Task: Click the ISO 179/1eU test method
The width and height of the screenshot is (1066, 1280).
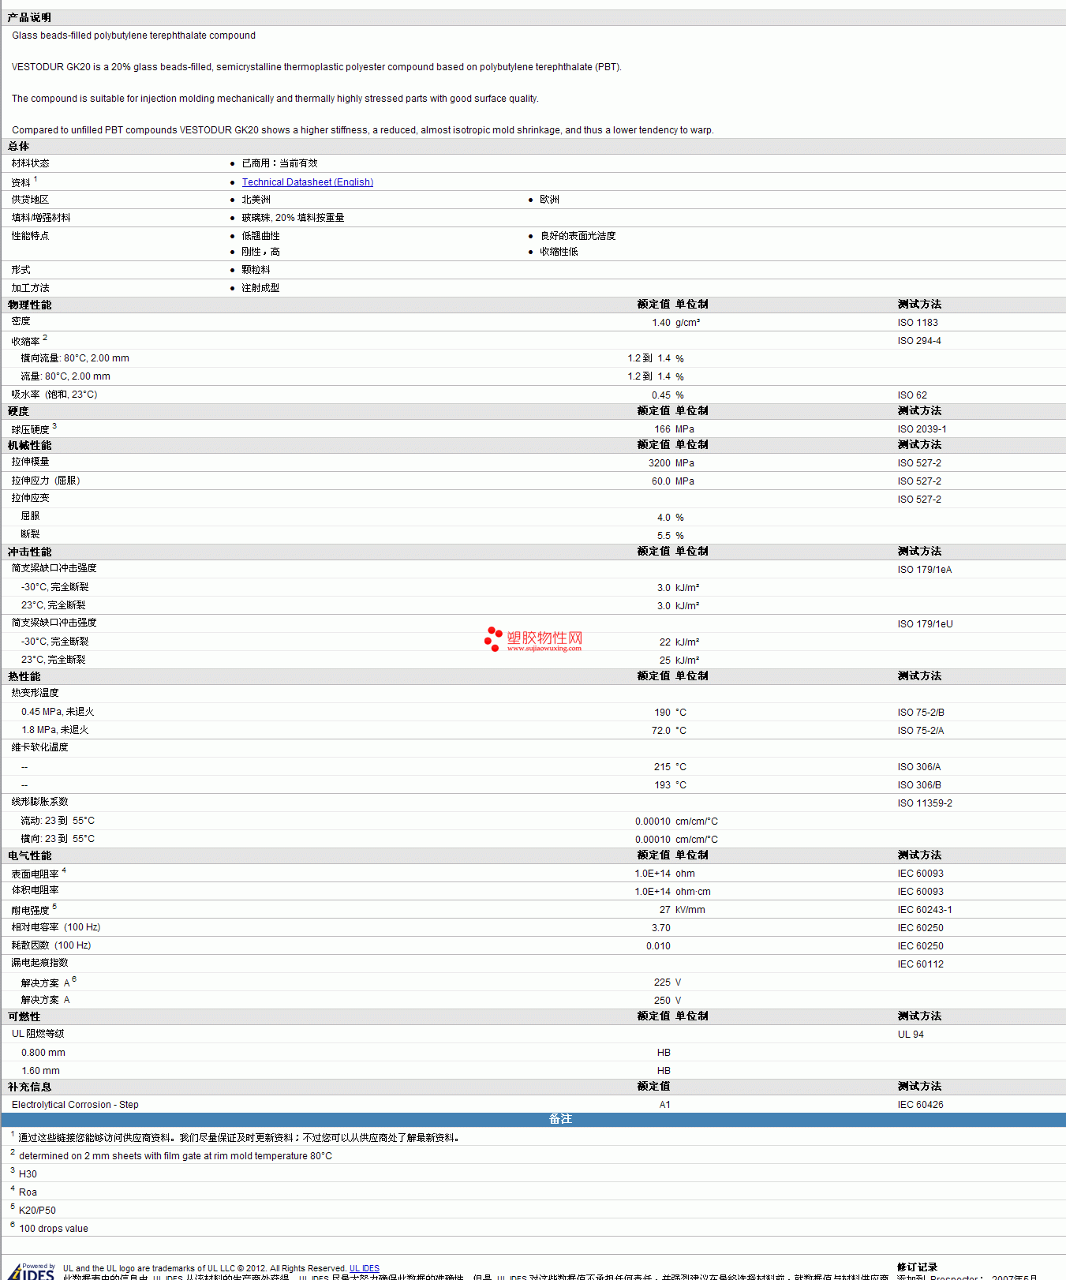Action: [x=925, y=624]
